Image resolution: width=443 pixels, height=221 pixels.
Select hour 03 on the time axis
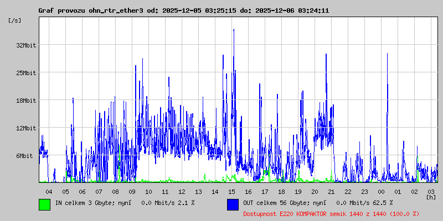click(x=431, y=191)
